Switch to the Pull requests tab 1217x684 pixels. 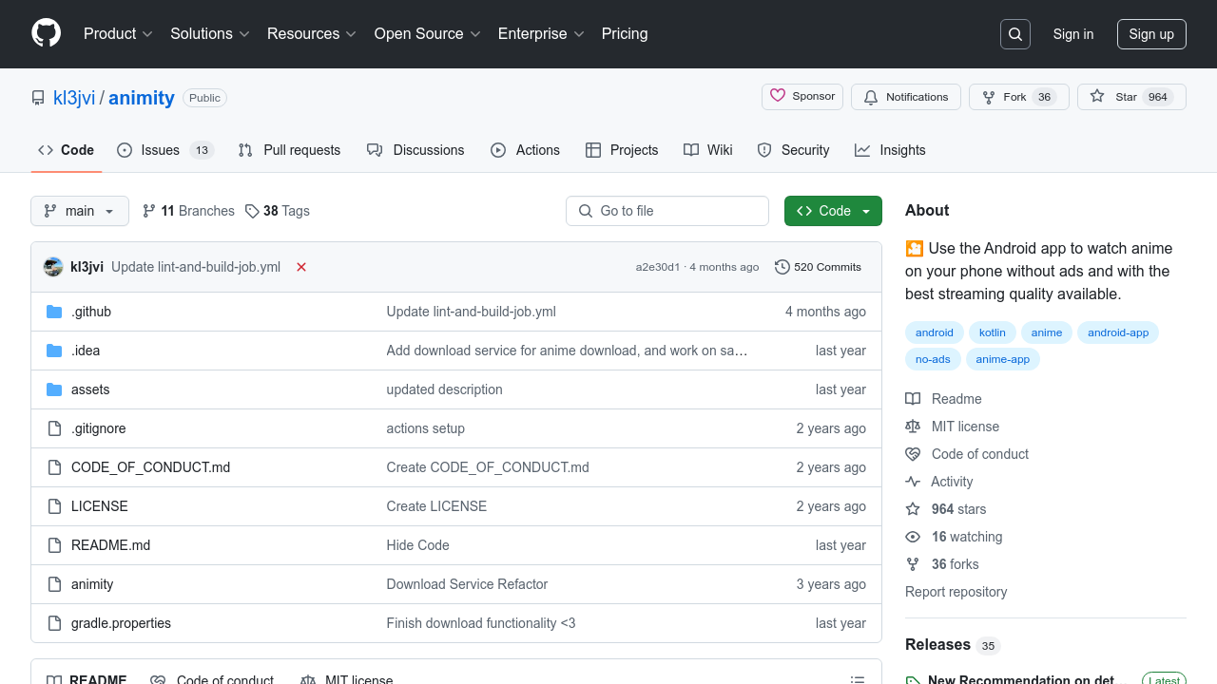coord(289,150)
